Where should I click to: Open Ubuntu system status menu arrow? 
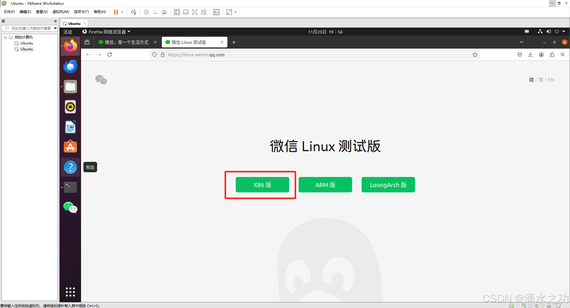564,31
